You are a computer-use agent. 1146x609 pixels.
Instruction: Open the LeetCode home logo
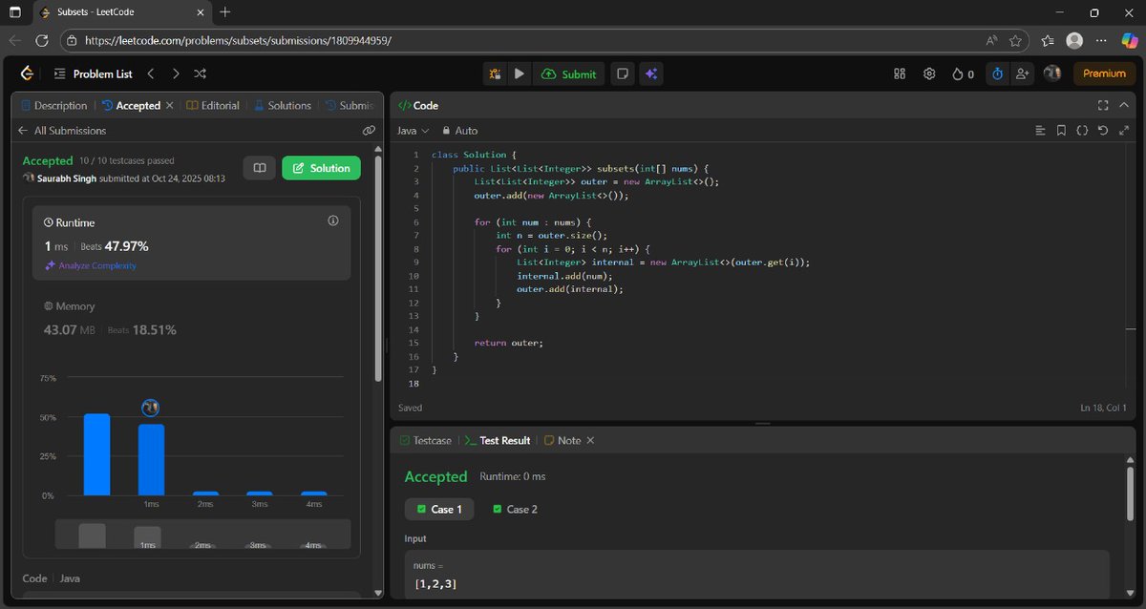(27, 73)
